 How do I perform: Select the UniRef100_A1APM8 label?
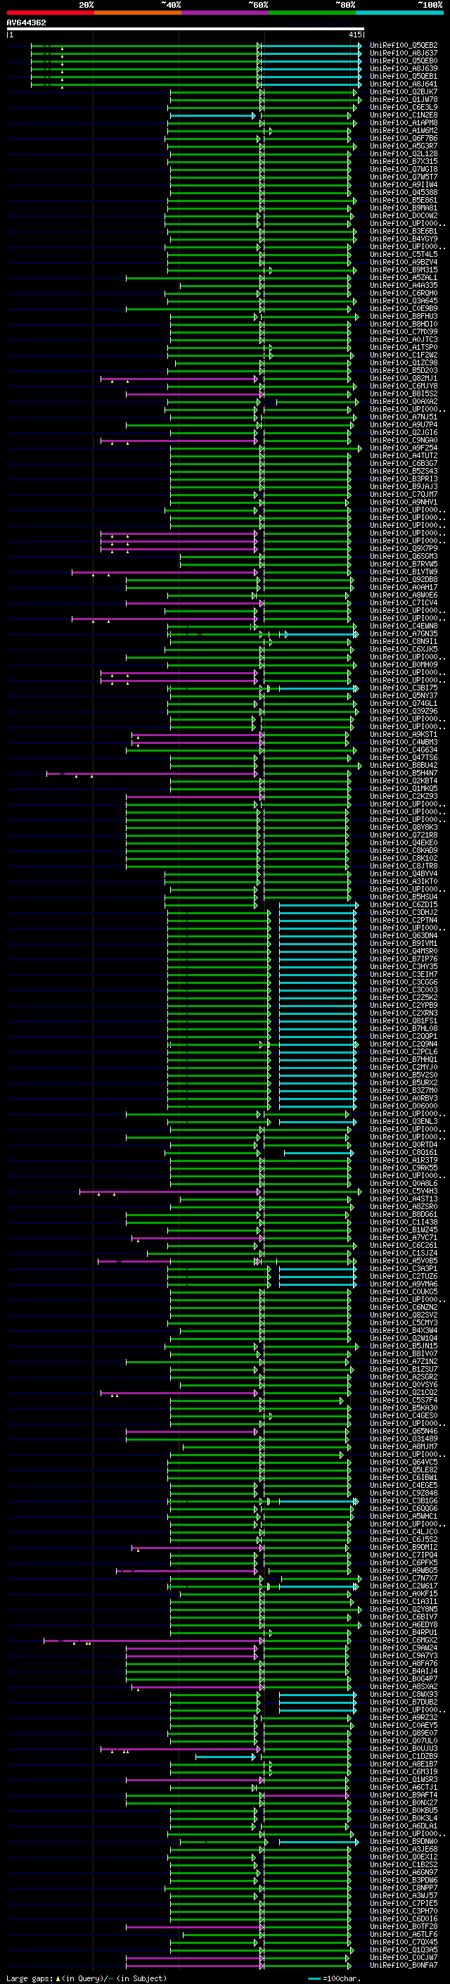[x=404, y=123]
